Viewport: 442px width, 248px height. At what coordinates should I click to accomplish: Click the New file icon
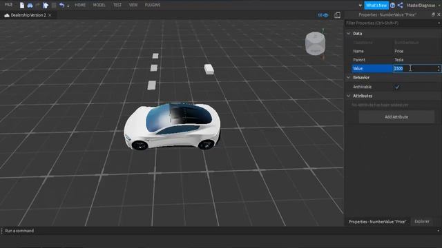point(22,5)
